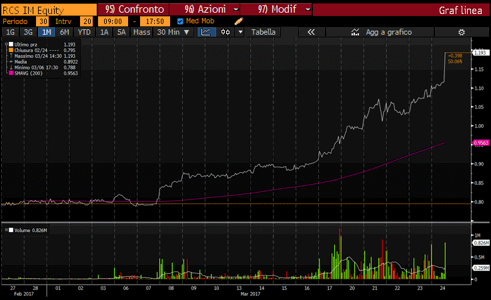Click the pencil annotation icon
The height and width of the screenshot is (300, 491).
click(x=238, y=21)
